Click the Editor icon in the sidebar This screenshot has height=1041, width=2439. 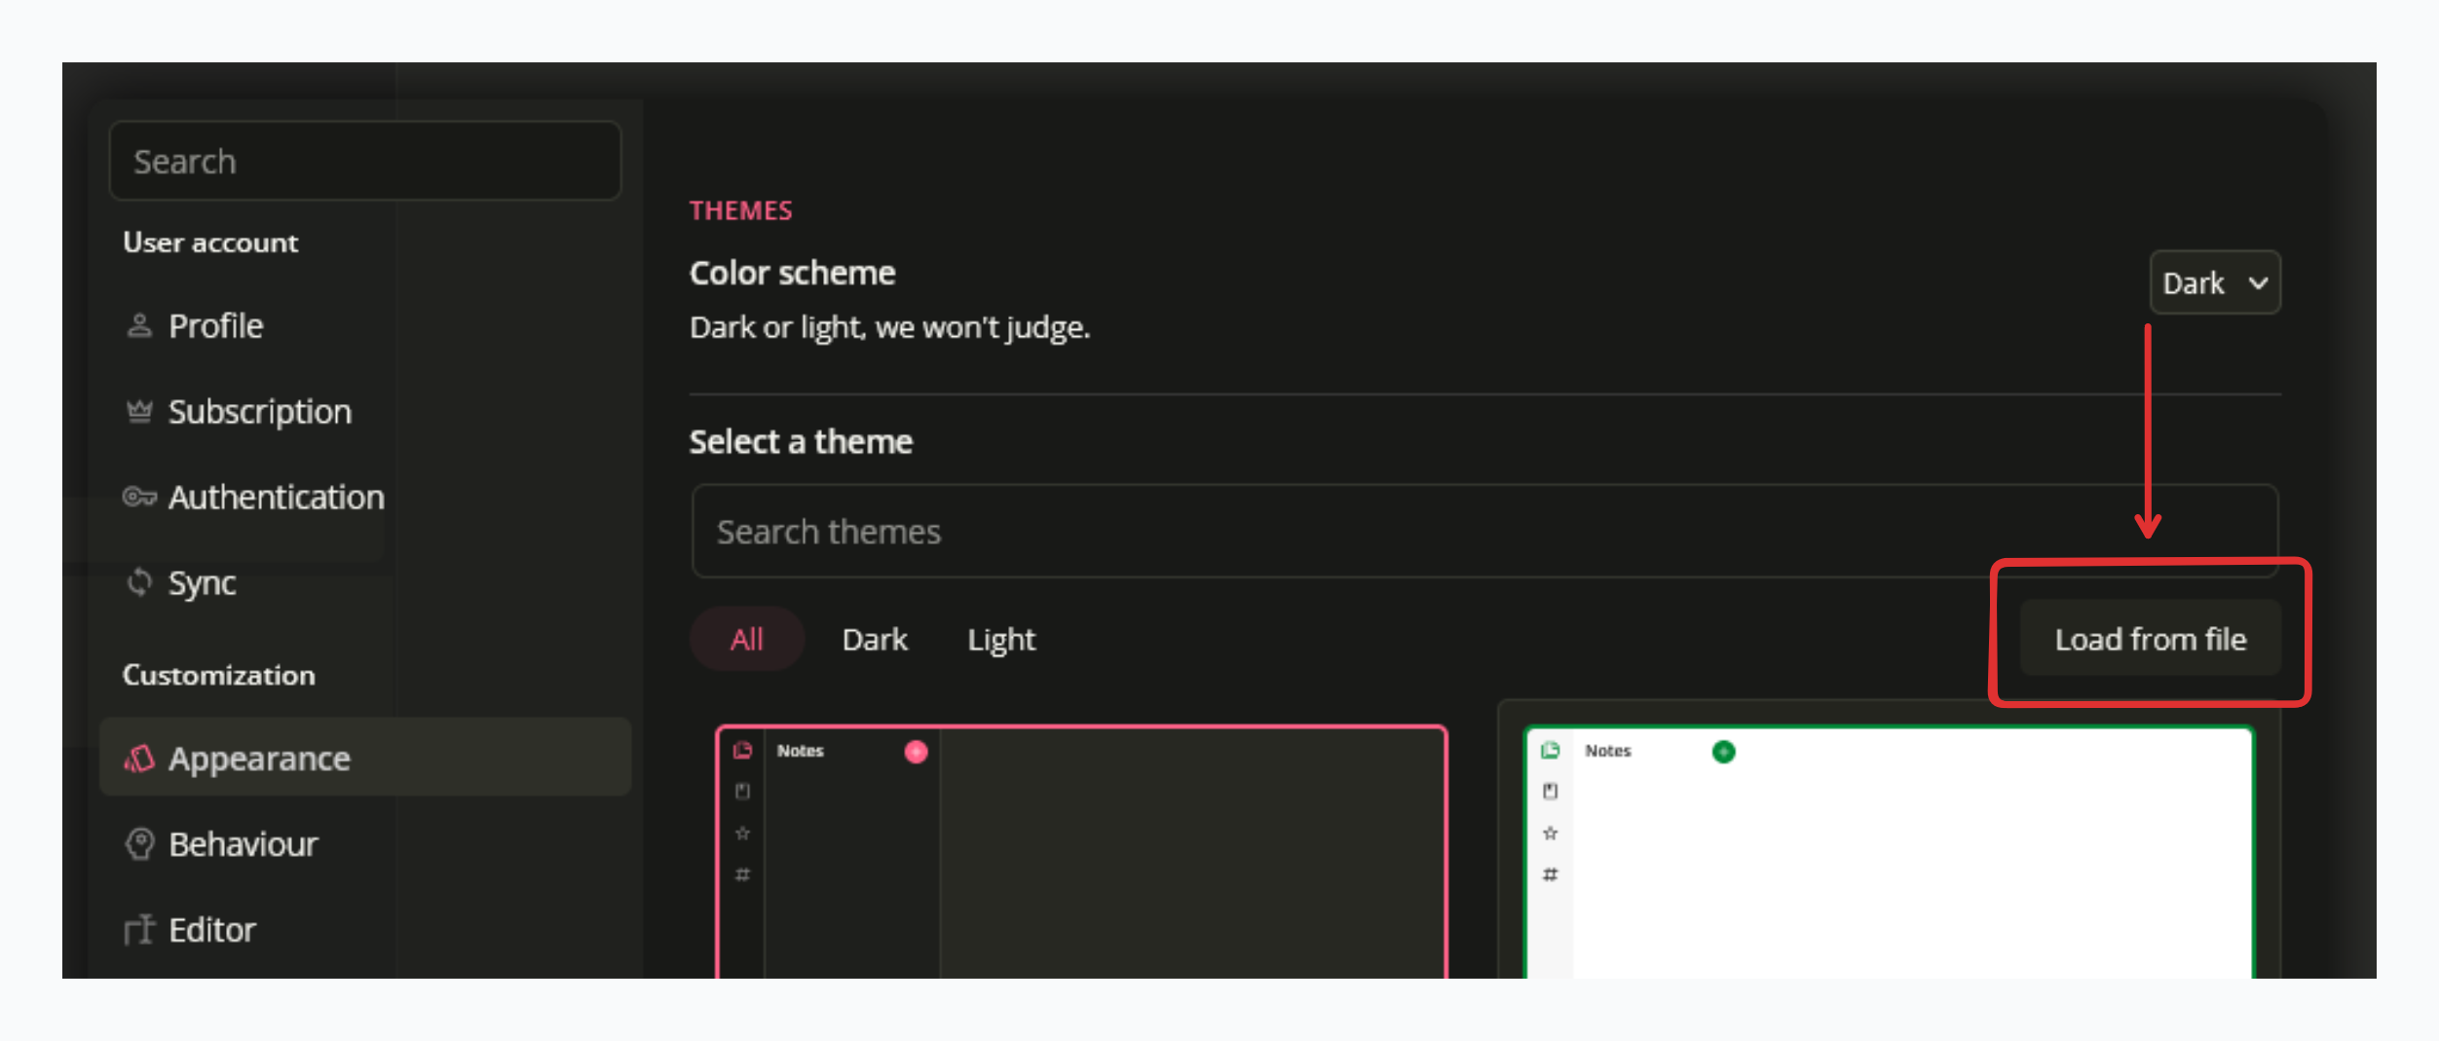click(x=140, y=929)
